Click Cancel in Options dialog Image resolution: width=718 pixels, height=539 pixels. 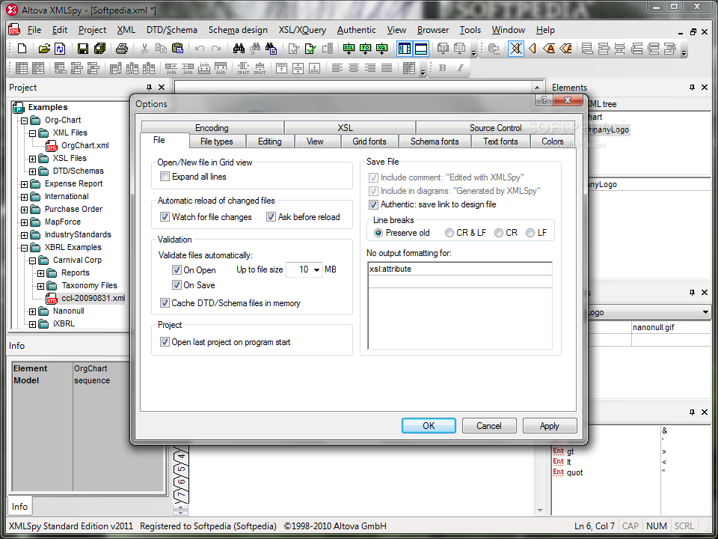tap(489, 425)
